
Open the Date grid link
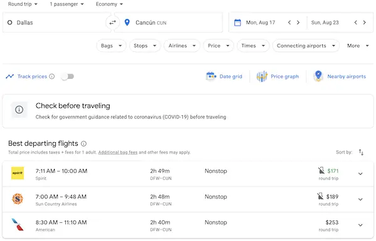(231, 76)
